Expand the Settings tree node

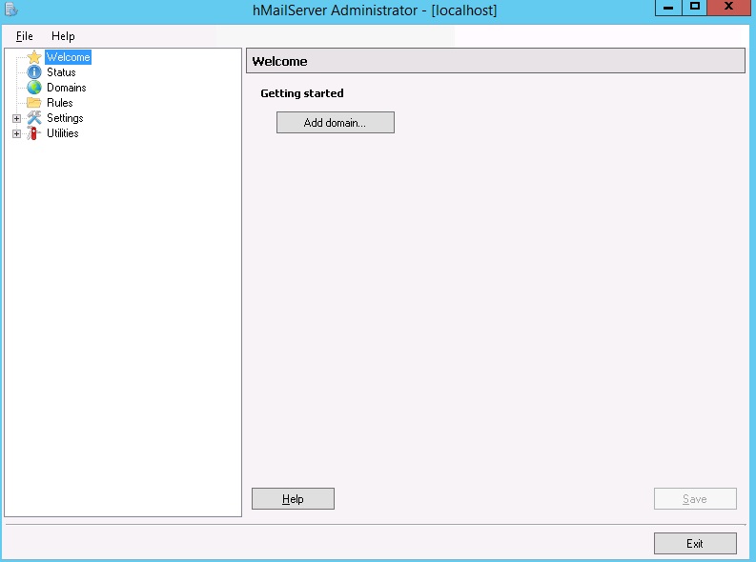point(16,118)
